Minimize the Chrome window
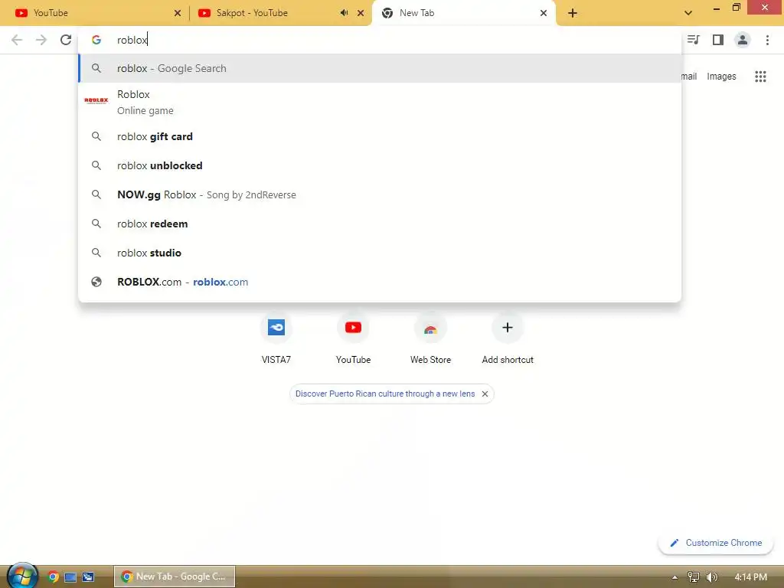784x588 pixels. (717, 8)
